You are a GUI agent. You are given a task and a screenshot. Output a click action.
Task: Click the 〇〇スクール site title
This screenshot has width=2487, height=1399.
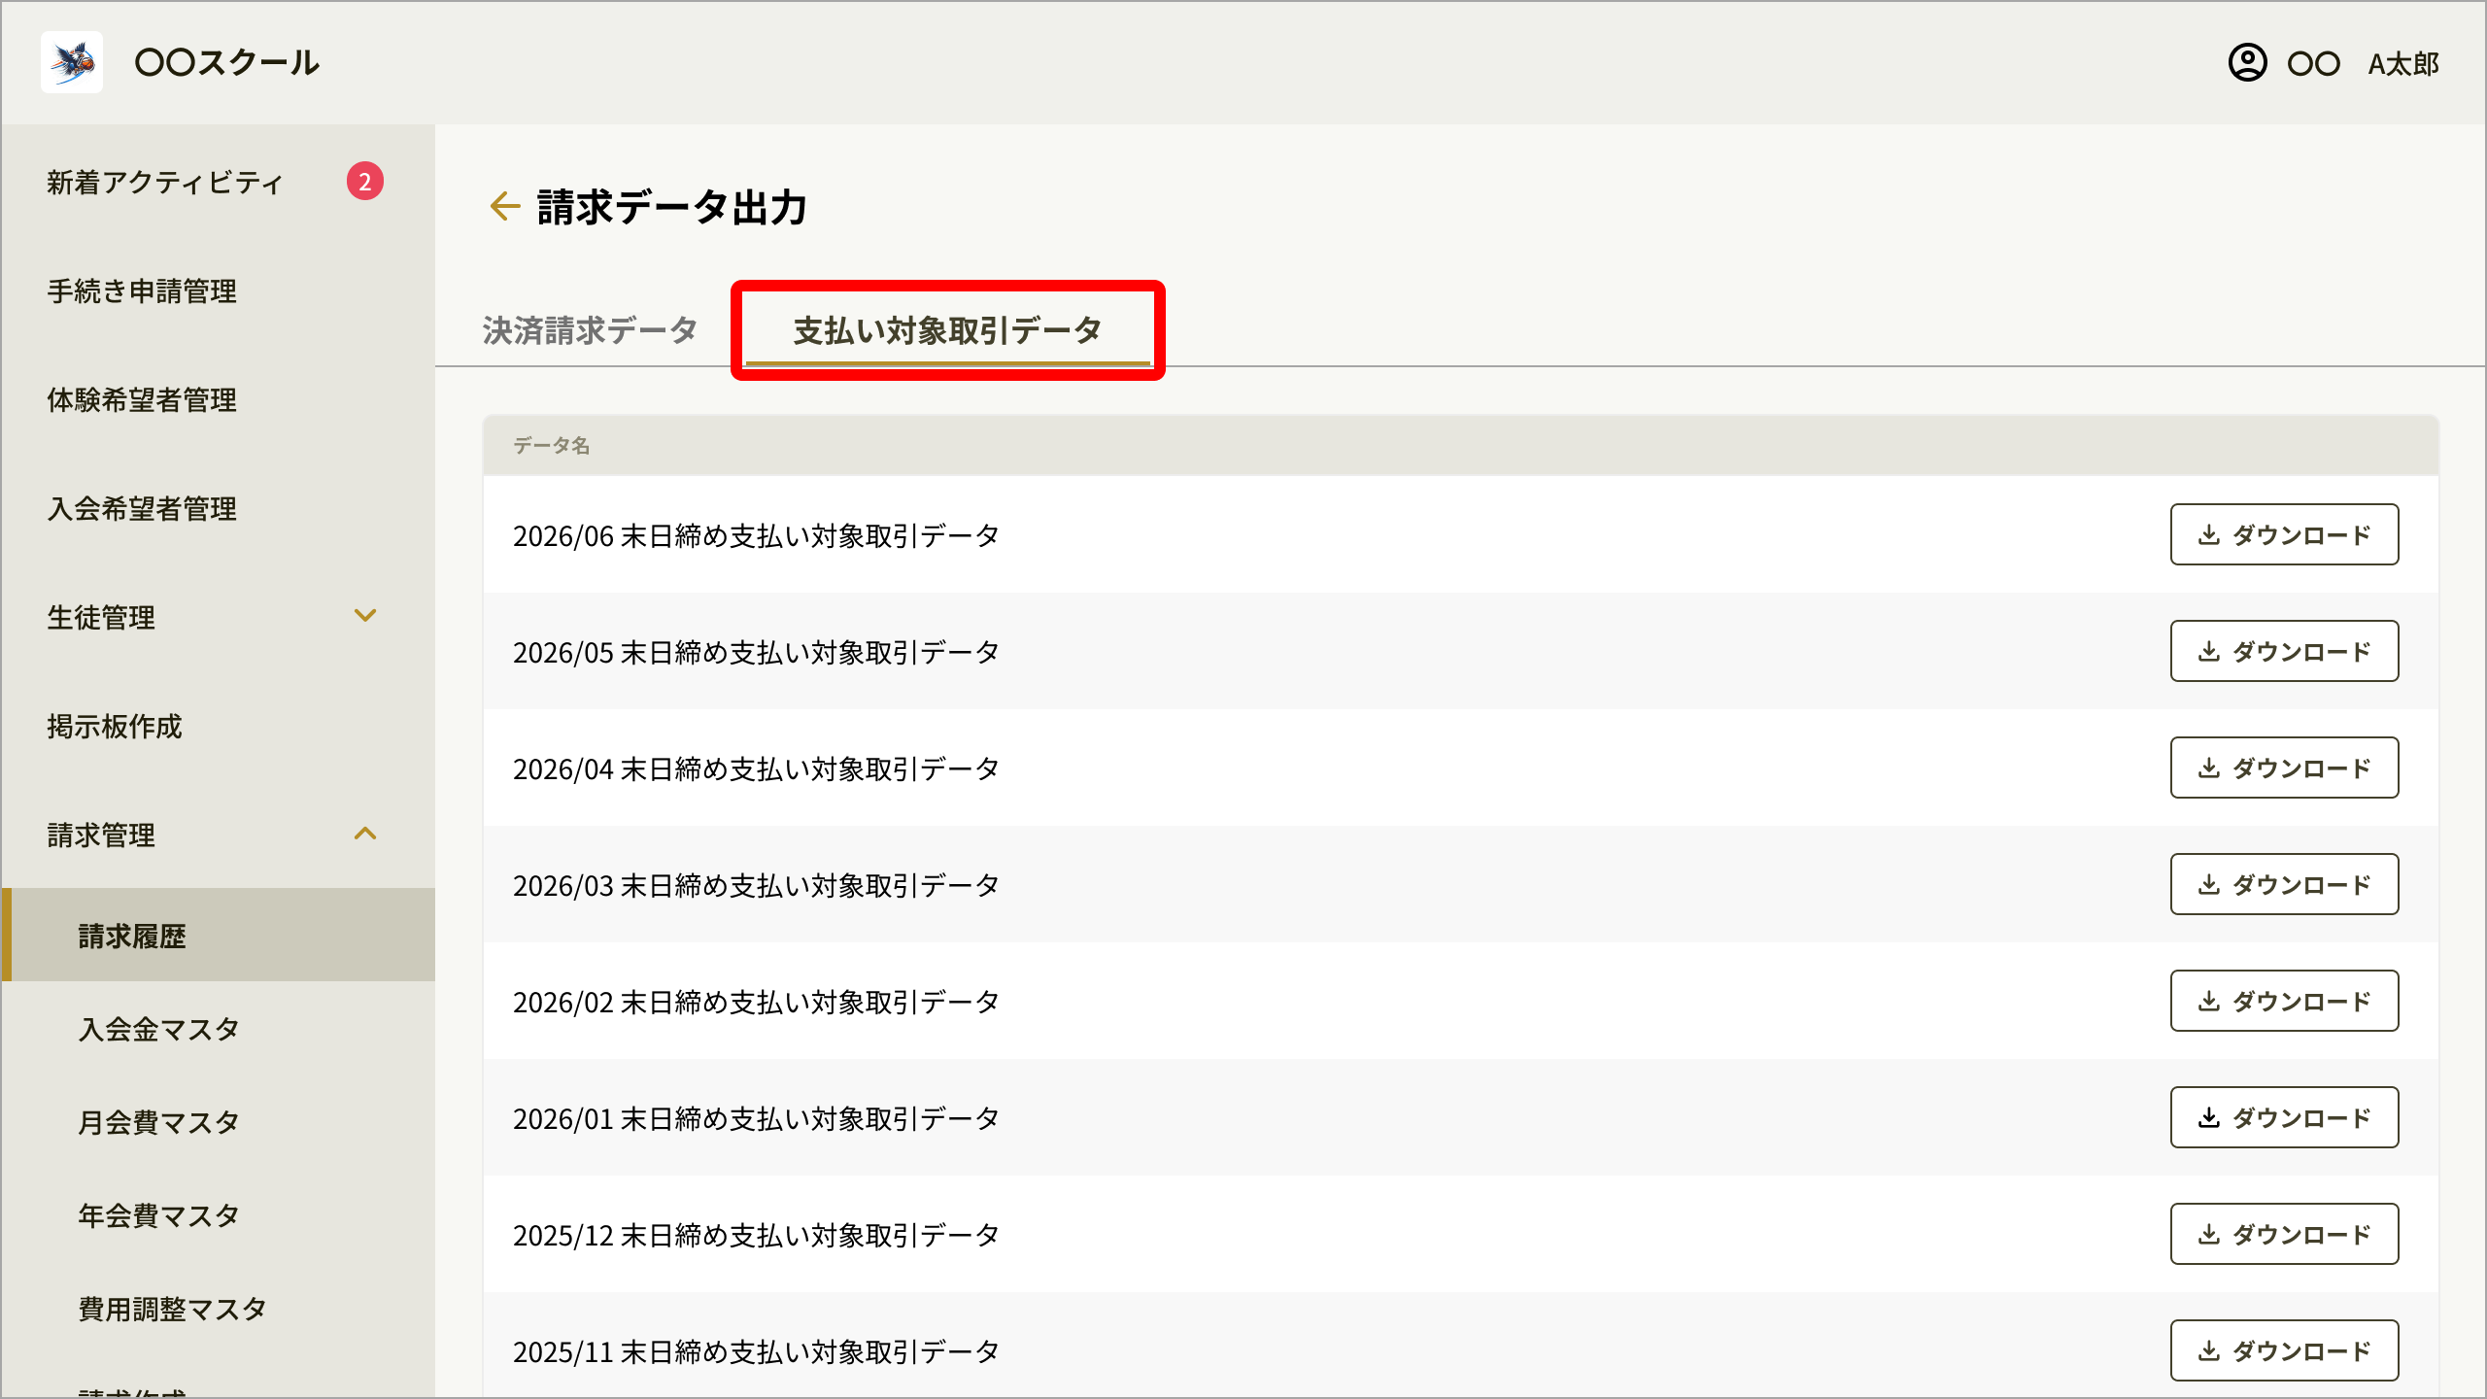coord(227,62)
